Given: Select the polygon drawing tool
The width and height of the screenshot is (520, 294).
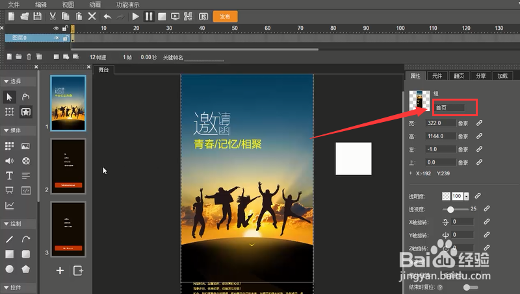Looking at the screenshot, I should pos(25,269).
